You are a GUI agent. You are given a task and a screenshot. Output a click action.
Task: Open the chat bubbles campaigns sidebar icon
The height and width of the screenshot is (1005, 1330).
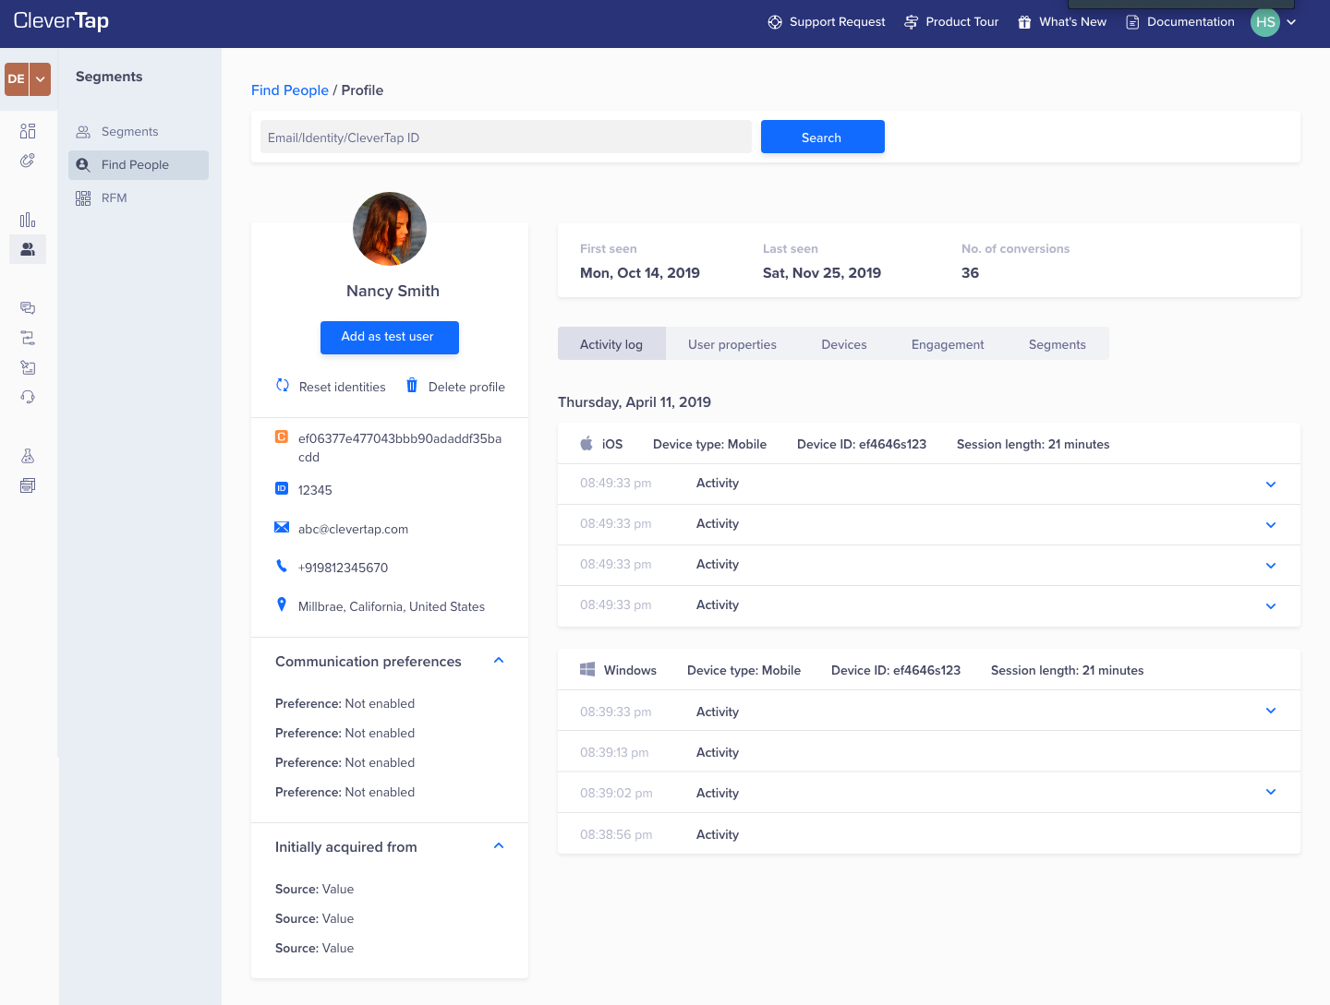click(28, 308)
